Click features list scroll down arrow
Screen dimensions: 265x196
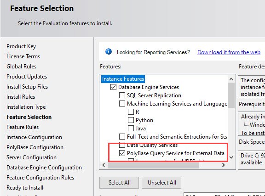coord(231,157)
